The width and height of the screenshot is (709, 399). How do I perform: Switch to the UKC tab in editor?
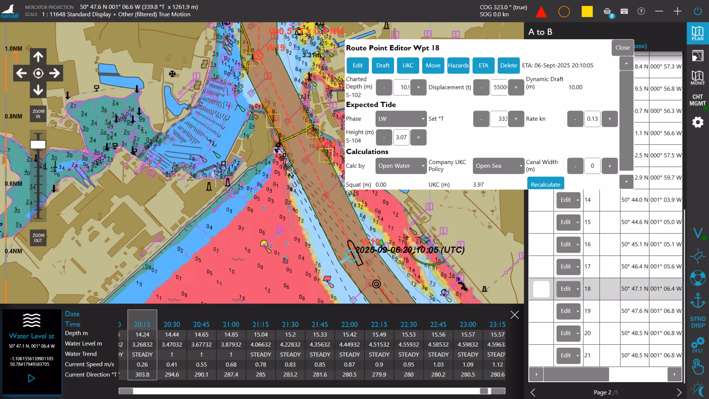408,65
